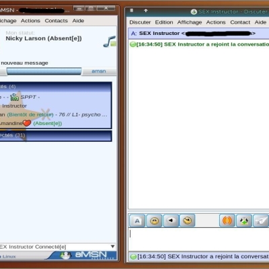
Task: Expand the disconnected contacts group (31)
Action: pos(56,136)
